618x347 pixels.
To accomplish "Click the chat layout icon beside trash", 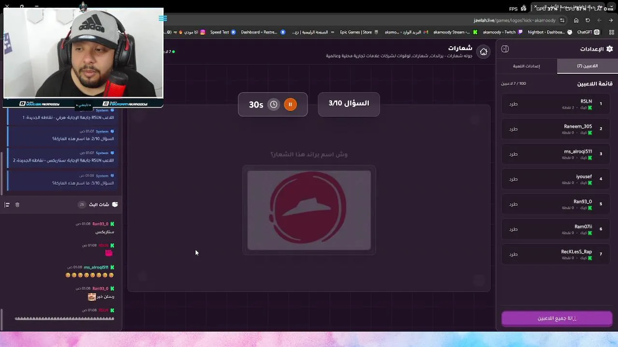I will point(7,205).
